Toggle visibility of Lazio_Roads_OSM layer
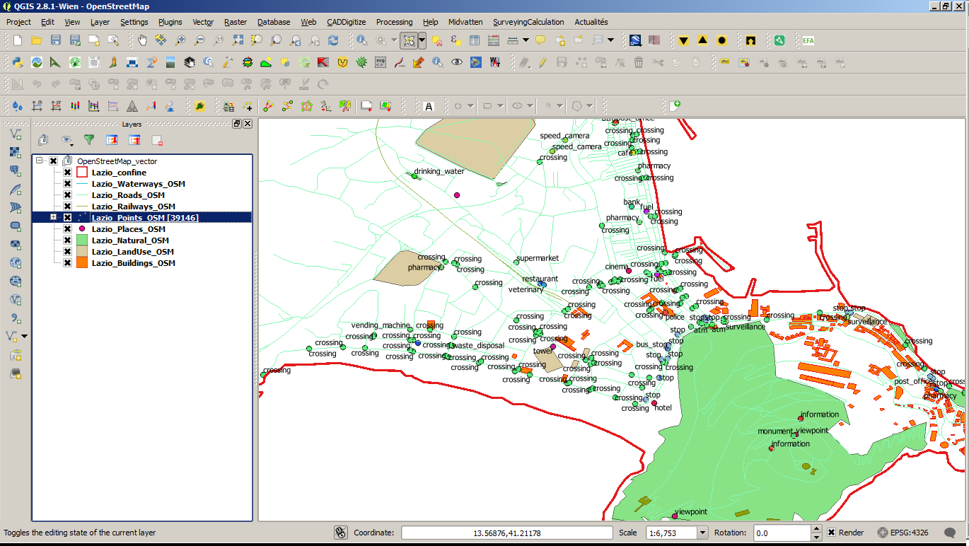This screenshot has height=546, width=969. (67, 195)
